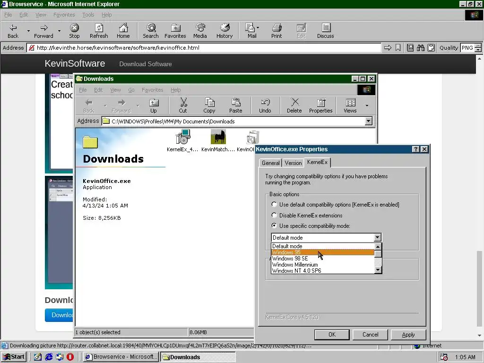Open the Favorites toolbar button in Internet Explorer
The width and height of the screenshot is (484, 363).
[x=175, y=31]
